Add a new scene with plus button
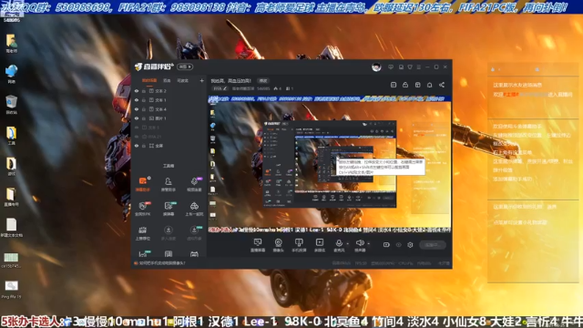 click(201, 80)
